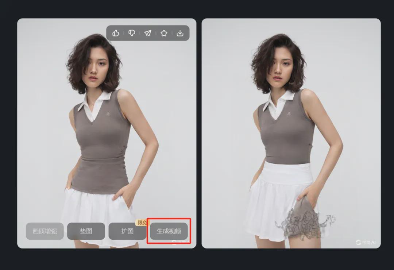Click the 限免 badge above 扩图
This screenshot has height=270, width=394.
pos(141,223)
